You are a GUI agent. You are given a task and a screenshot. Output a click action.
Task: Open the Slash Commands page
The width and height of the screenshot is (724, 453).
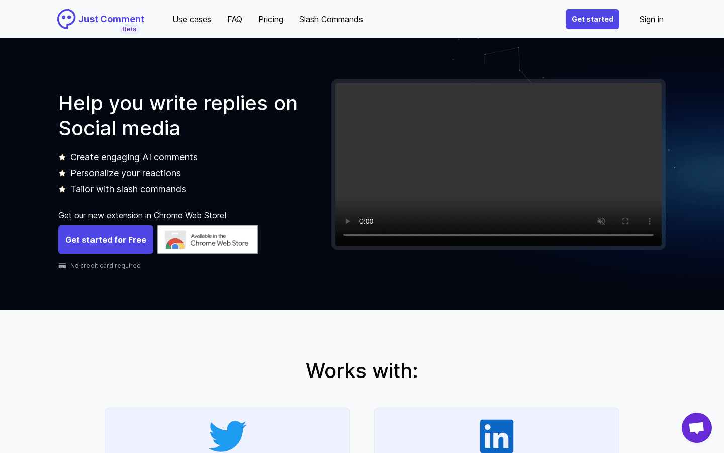click(331, 19)
